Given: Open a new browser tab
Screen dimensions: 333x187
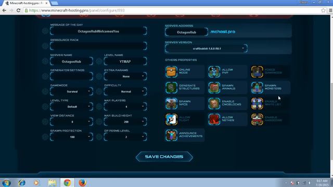Looking at the screenshot, I should (54, 3).
